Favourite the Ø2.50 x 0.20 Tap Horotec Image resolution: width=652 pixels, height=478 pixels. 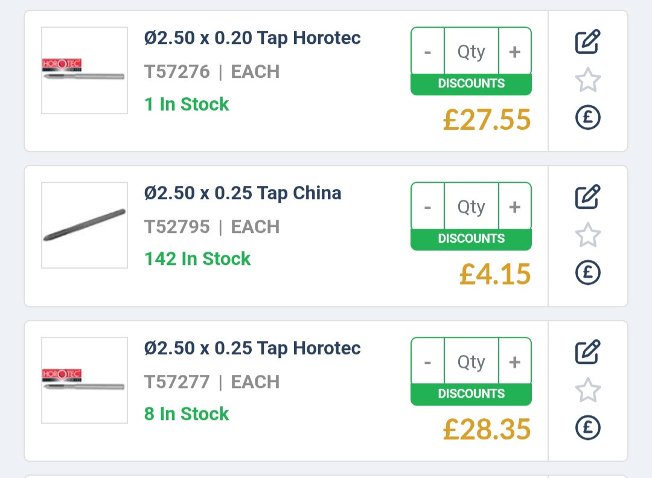click(x=588, y=80)
